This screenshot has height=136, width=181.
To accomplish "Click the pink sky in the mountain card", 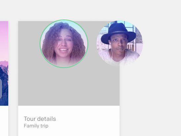I will (x=4, y=40).
